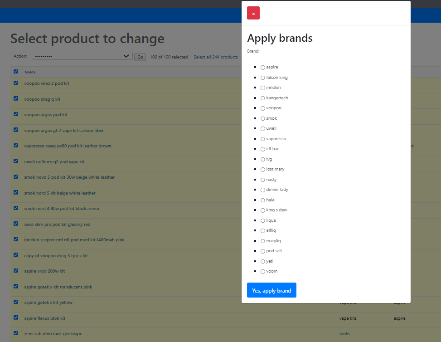Open aspire gotek x translucent pink link
The image size is (441, 342).
58,287
